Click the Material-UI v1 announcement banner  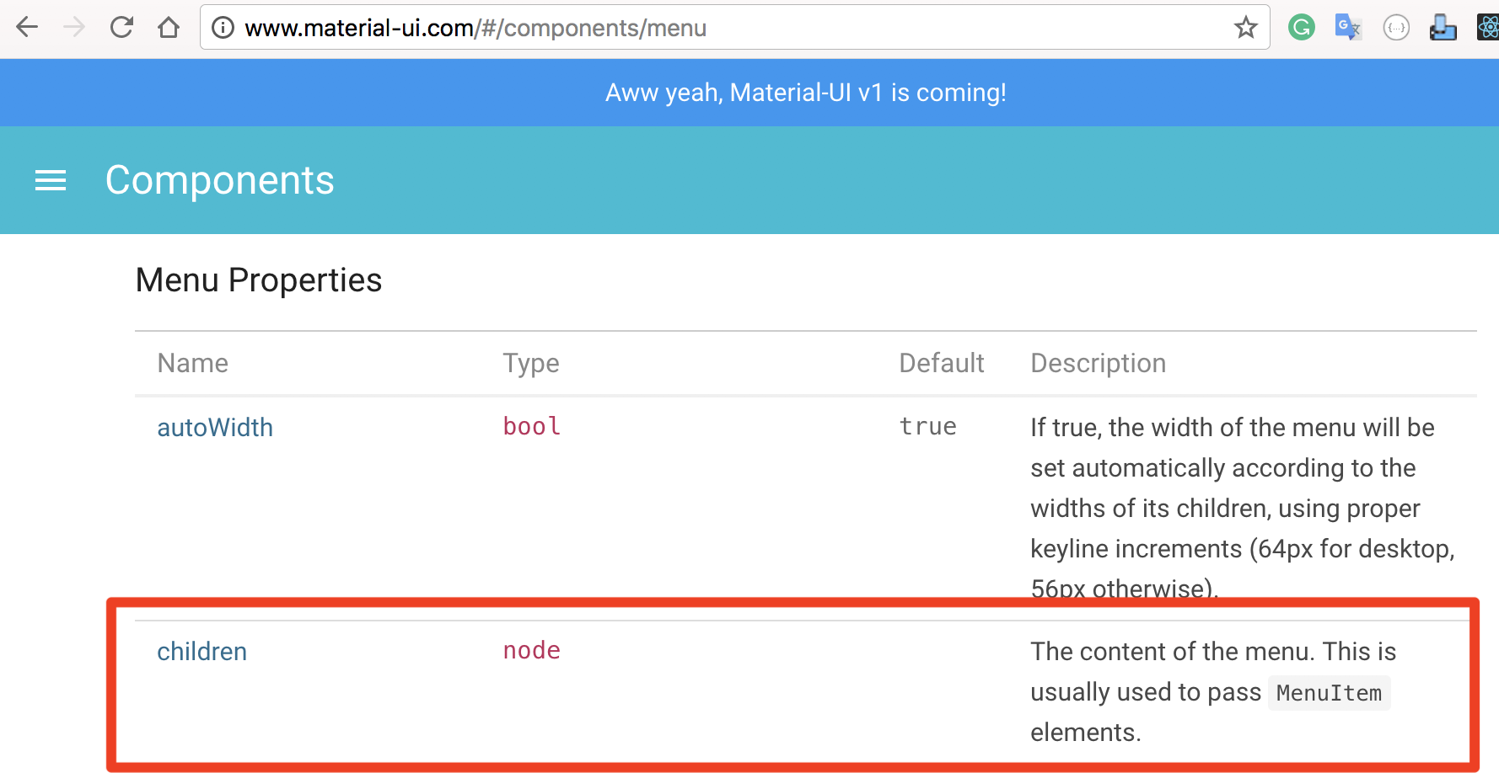click(x=806, y=93)
